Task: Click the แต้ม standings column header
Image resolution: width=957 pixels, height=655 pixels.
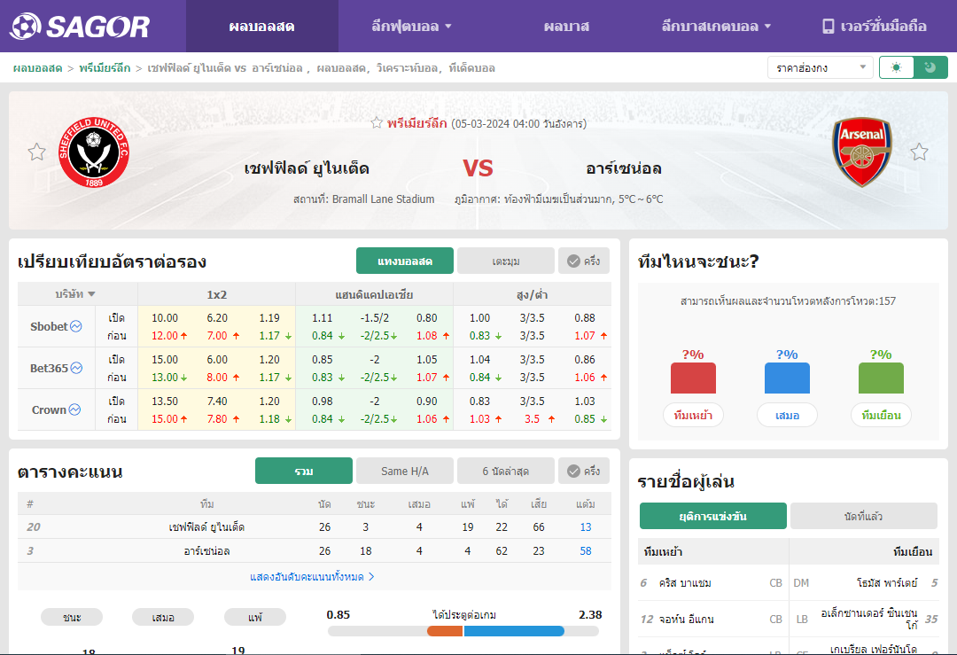Action: click(x=586, y=504)
